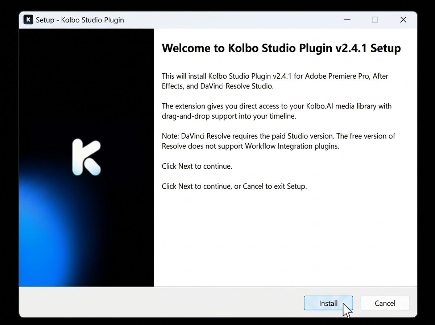Click the paragraph mentioning Kolbo.AI media library
This screenshot has height=325, width=435.
[277, 111]
